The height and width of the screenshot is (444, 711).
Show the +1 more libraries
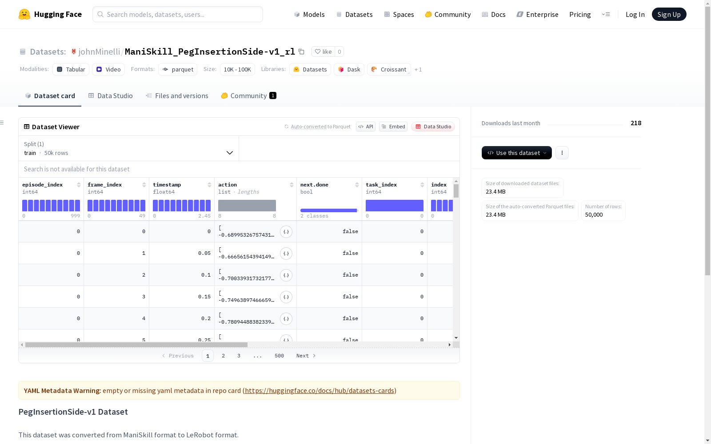(418, 70)
